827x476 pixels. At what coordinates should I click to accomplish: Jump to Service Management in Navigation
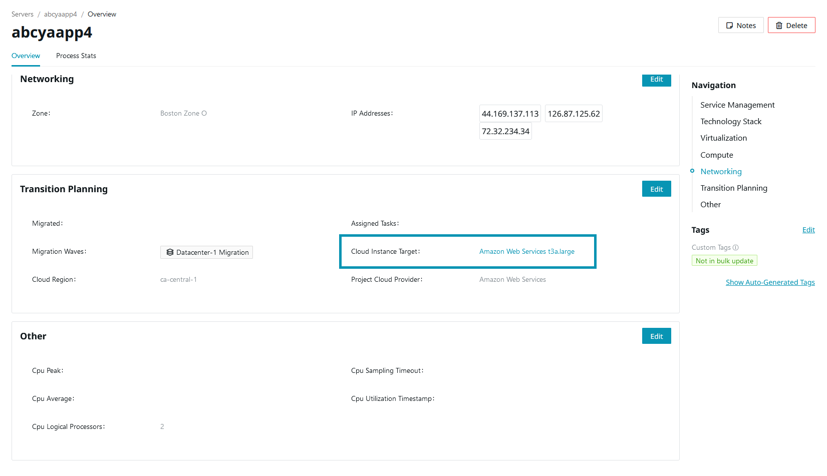click(x=737, y=105)
